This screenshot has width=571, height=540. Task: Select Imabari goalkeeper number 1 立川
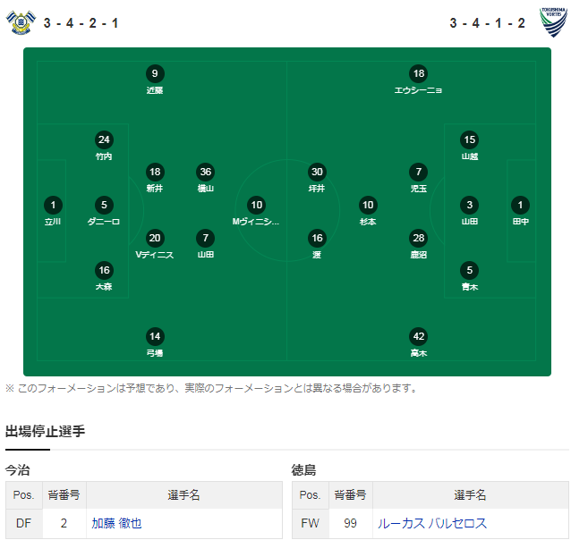(53, 211)
